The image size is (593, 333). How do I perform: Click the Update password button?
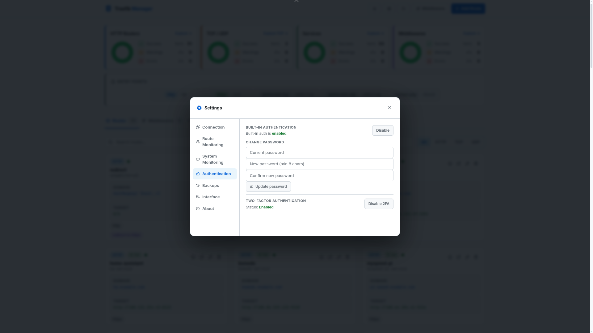tap(268, 186)
